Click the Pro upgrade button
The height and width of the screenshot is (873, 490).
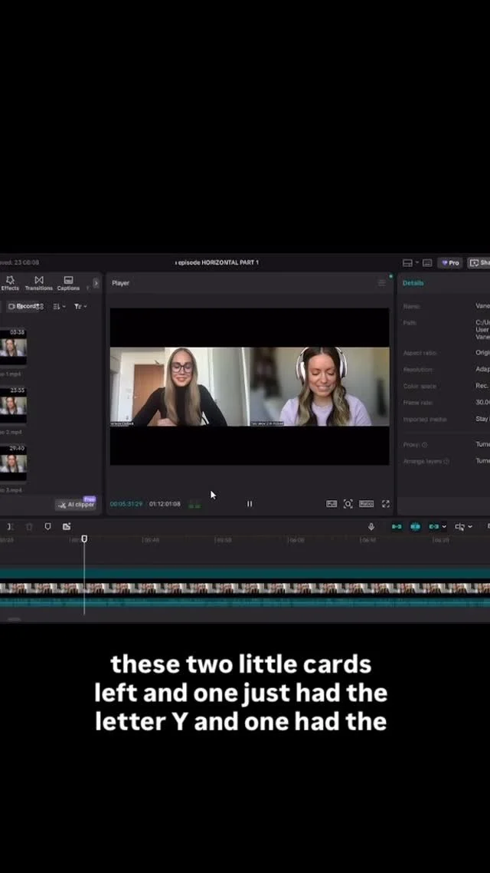coord(450,263)
